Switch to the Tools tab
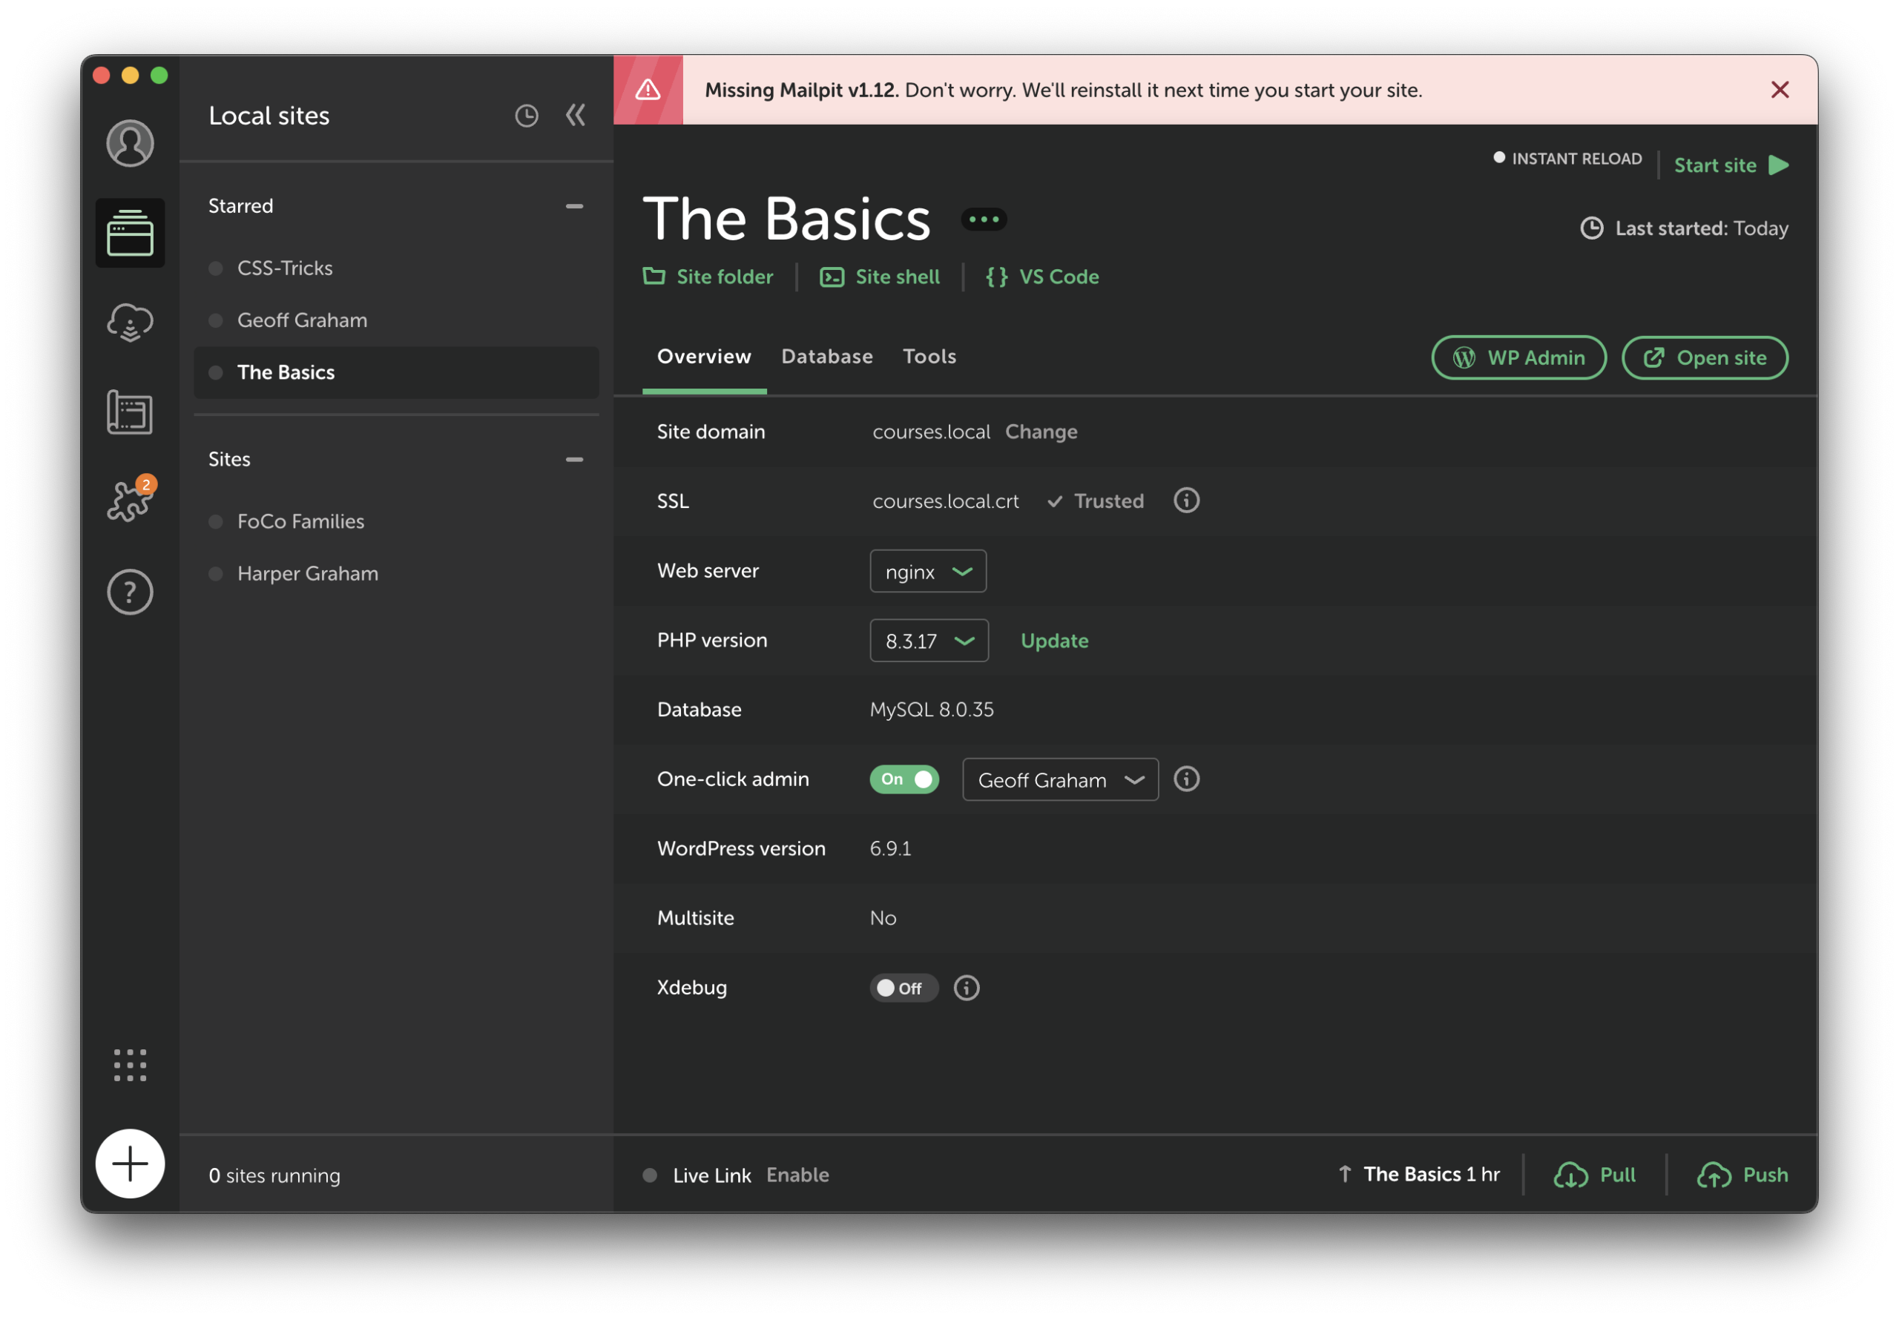 929,357
